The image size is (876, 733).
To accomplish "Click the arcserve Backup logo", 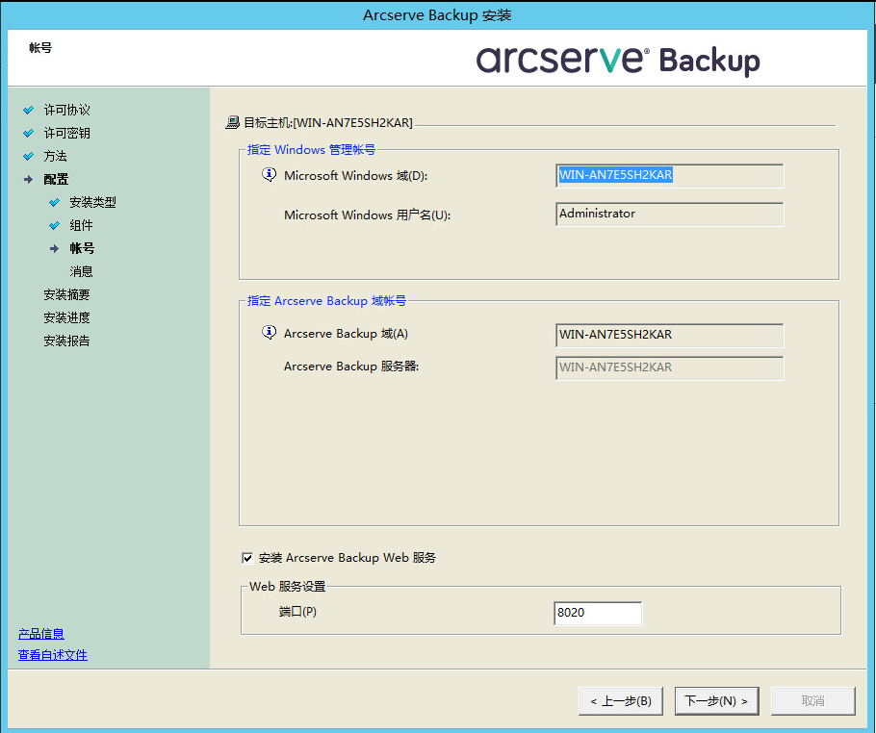I will coord(616,58).
